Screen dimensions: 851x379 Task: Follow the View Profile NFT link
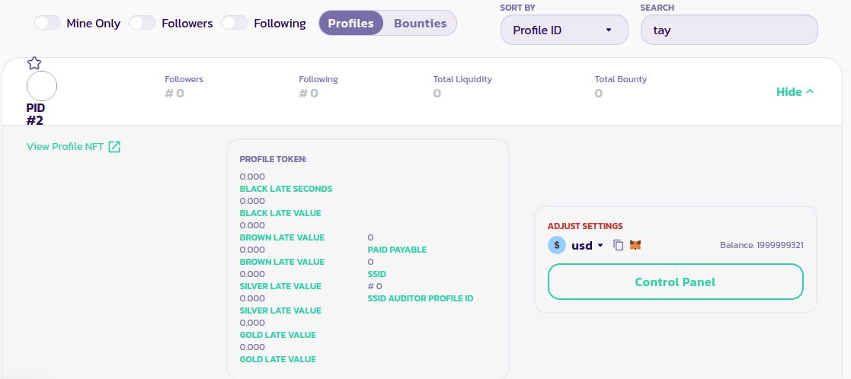tap(65, 147)
